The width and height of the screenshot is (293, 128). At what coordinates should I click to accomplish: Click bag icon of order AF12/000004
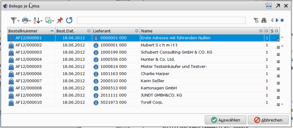click(11, 60)
